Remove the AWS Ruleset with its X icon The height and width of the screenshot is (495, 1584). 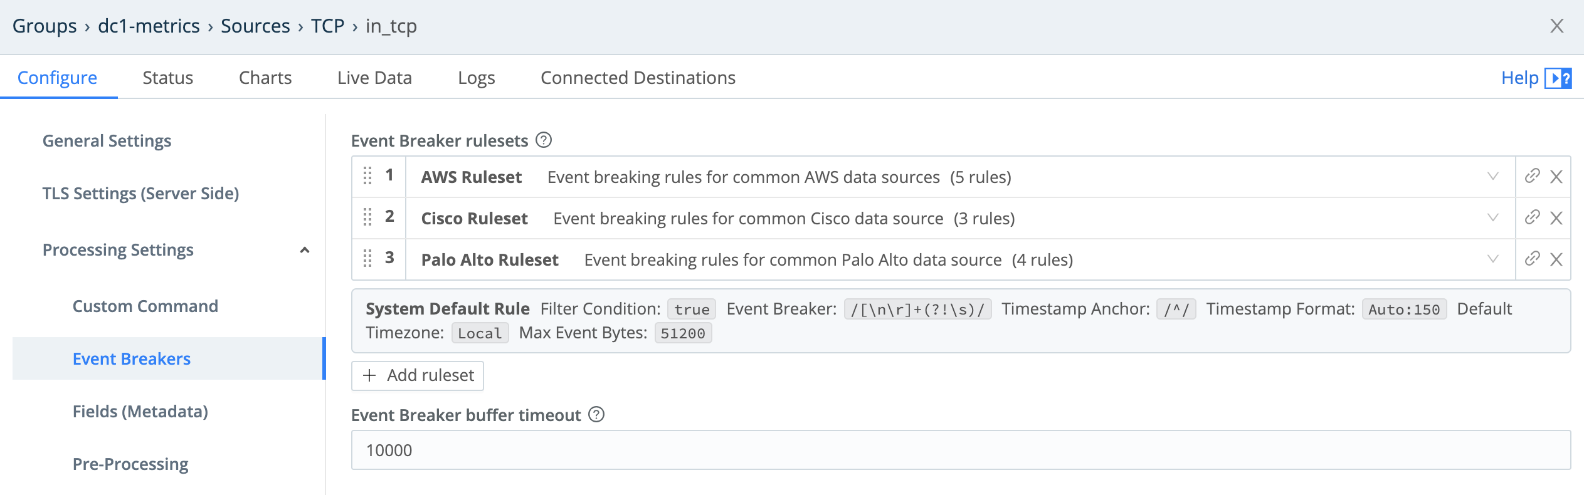tap(1557, 177)
